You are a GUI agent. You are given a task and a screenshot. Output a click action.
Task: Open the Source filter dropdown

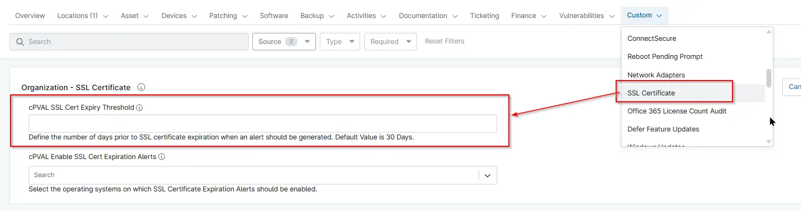(284, 41)
